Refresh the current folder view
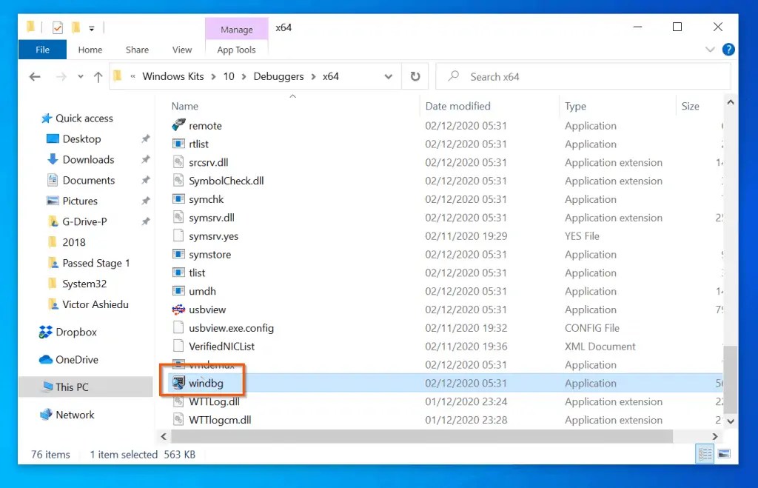The image size is (758, 488). click(415, 76)
